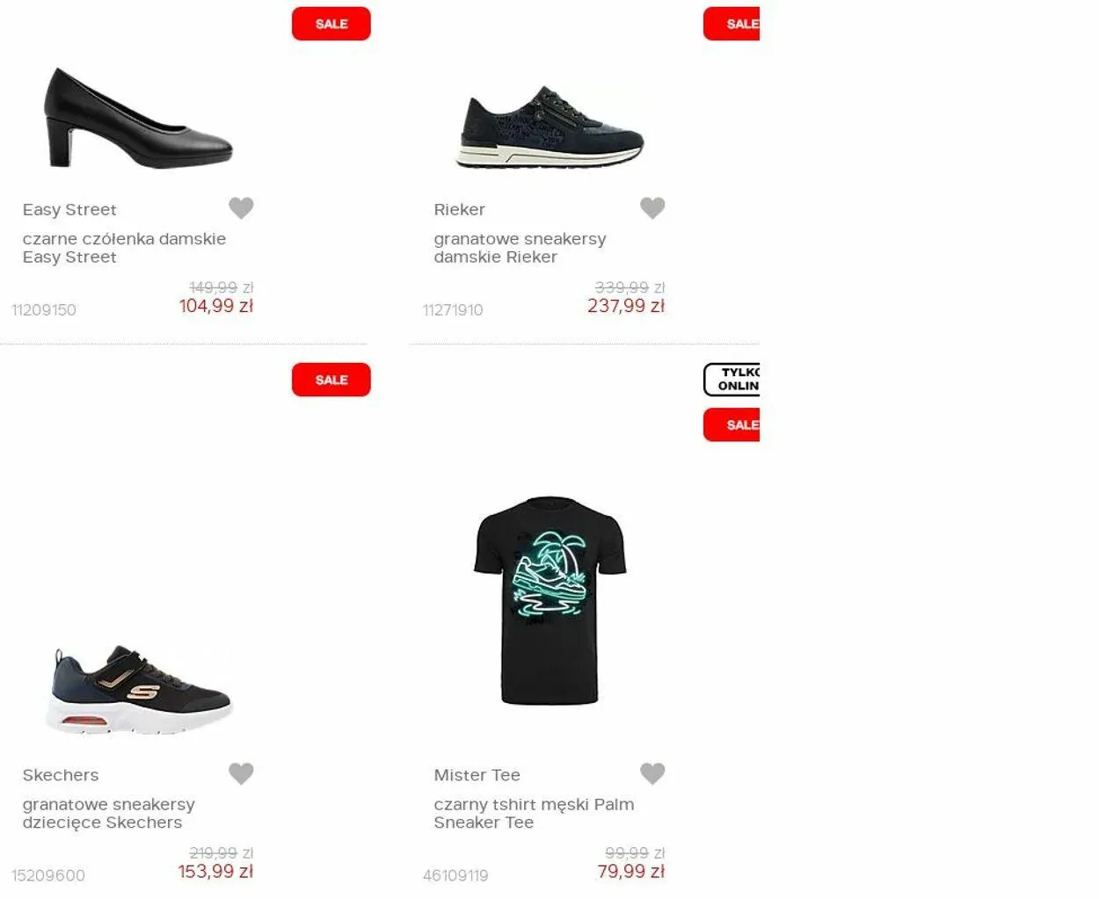Open the Skechers kids sneaker picture
Screen dimensions: 1099x899
pos(139,690)
